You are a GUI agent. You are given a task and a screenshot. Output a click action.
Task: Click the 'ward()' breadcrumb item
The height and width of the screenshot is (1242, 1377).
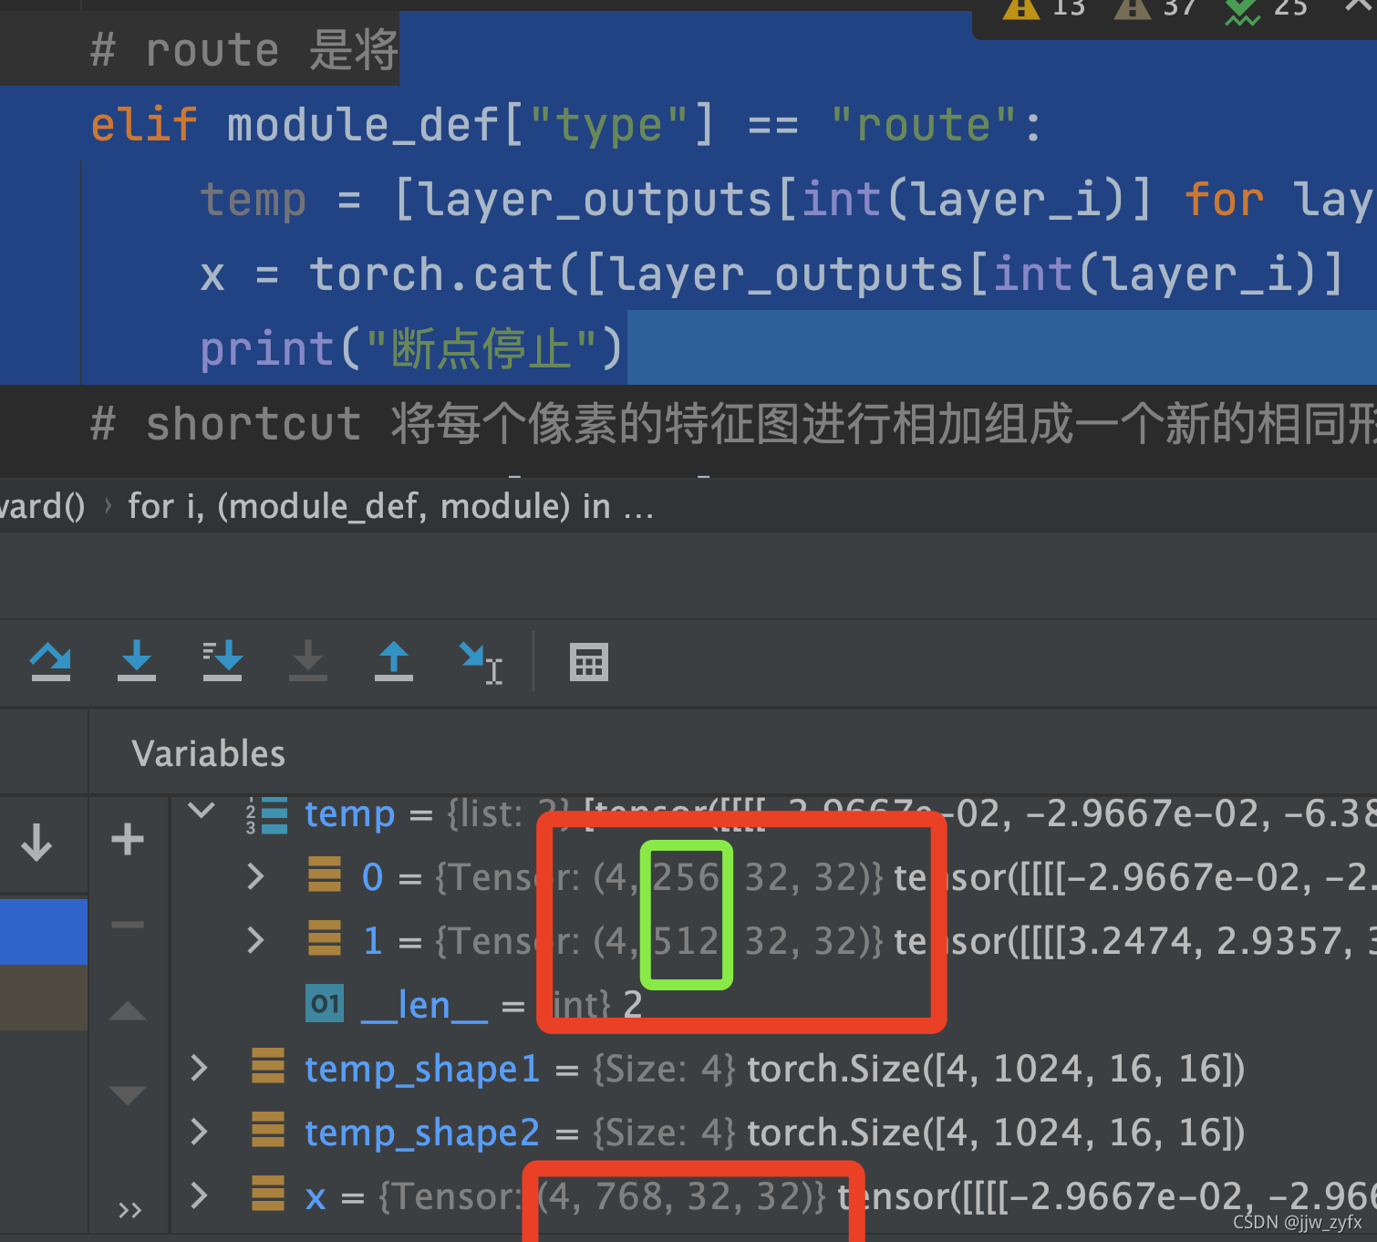pos(43,506)
